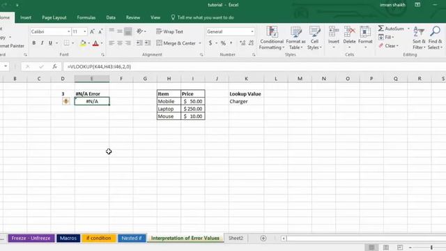This screenshot has width=446, height=251.
Task: Click the Tell me what you want to do box
Action: pyautogui.click(x=202, y=17)
